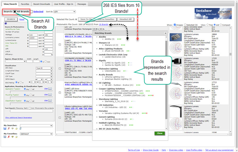Toggle the Show Selected (0) checkbox

coord(185,25)
